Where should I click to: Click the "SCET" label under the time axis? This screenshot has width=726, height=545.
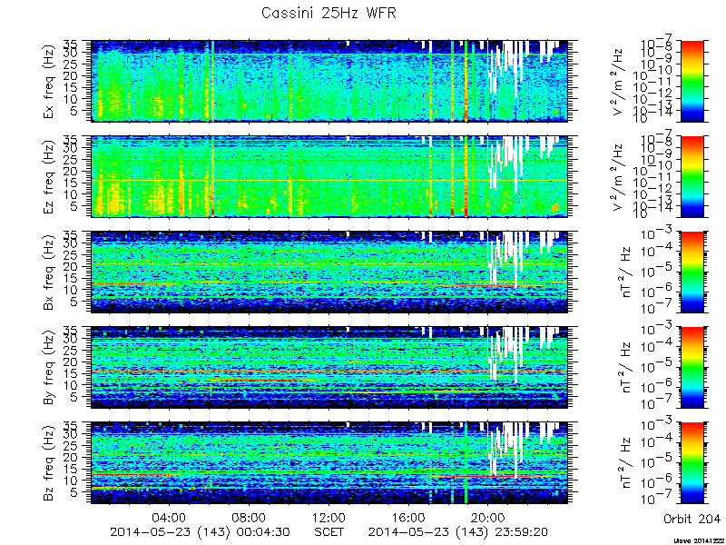click(x=329, y=531)
